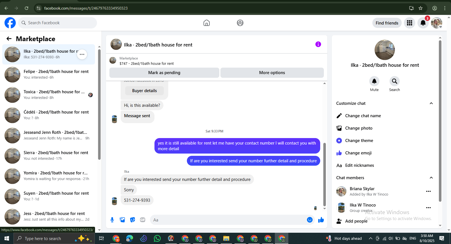Select Change theme option
This screenshot has width=451, height=244.
385,141
